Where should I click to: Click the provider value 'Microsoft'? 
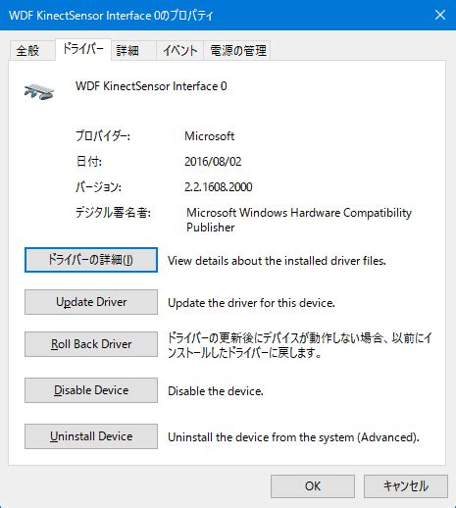point(209,136)
